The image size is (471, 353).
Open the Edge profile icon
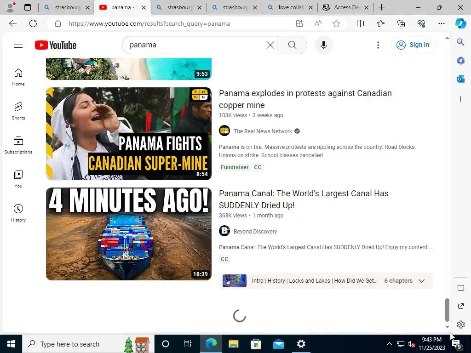[x=11, y=7]
